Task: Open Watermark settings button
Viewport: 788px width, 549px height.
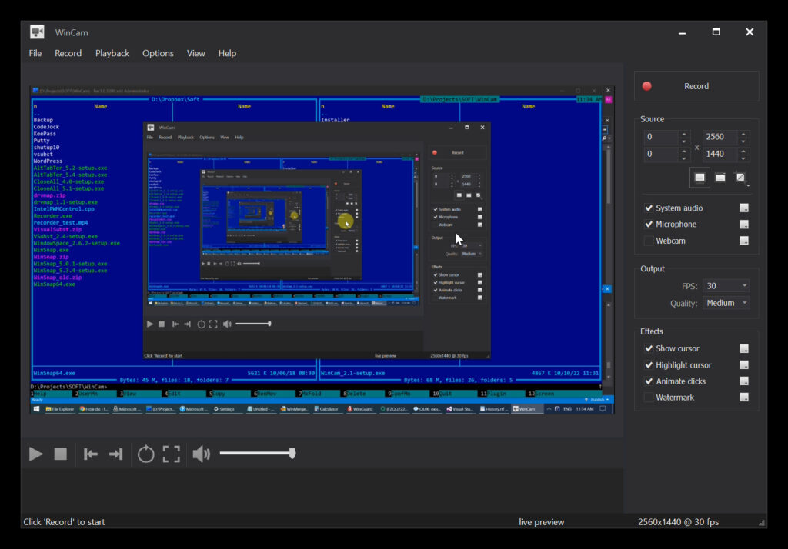Action: point(744,398)
